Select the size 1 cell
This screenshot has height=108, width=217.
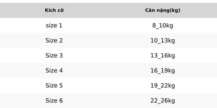[54, 25]
